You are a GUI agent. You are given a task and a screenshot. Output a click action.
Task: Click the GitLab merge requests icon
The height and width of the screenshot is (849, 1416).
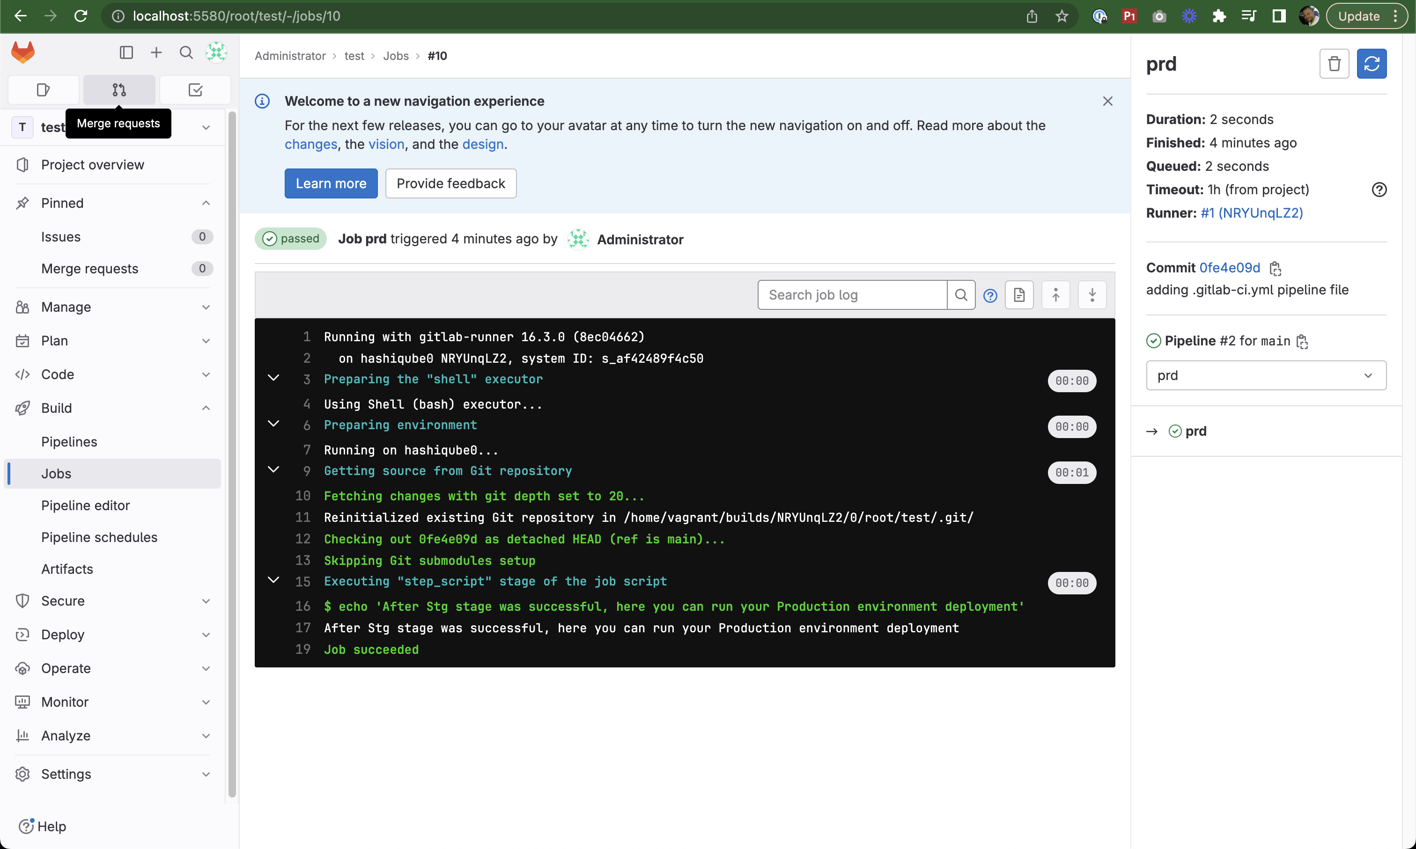(x=119, y=89)
